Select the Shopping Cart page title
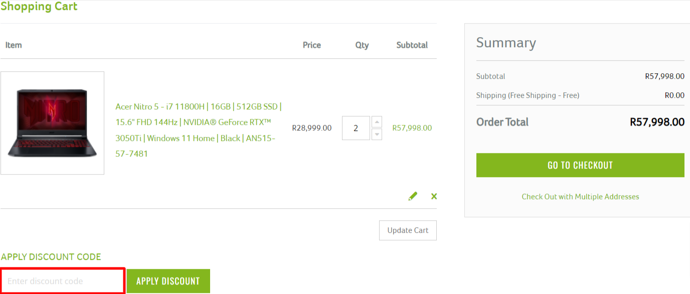Image resolution: width=690 pixels, height=294 pixels. click(39, 7)
